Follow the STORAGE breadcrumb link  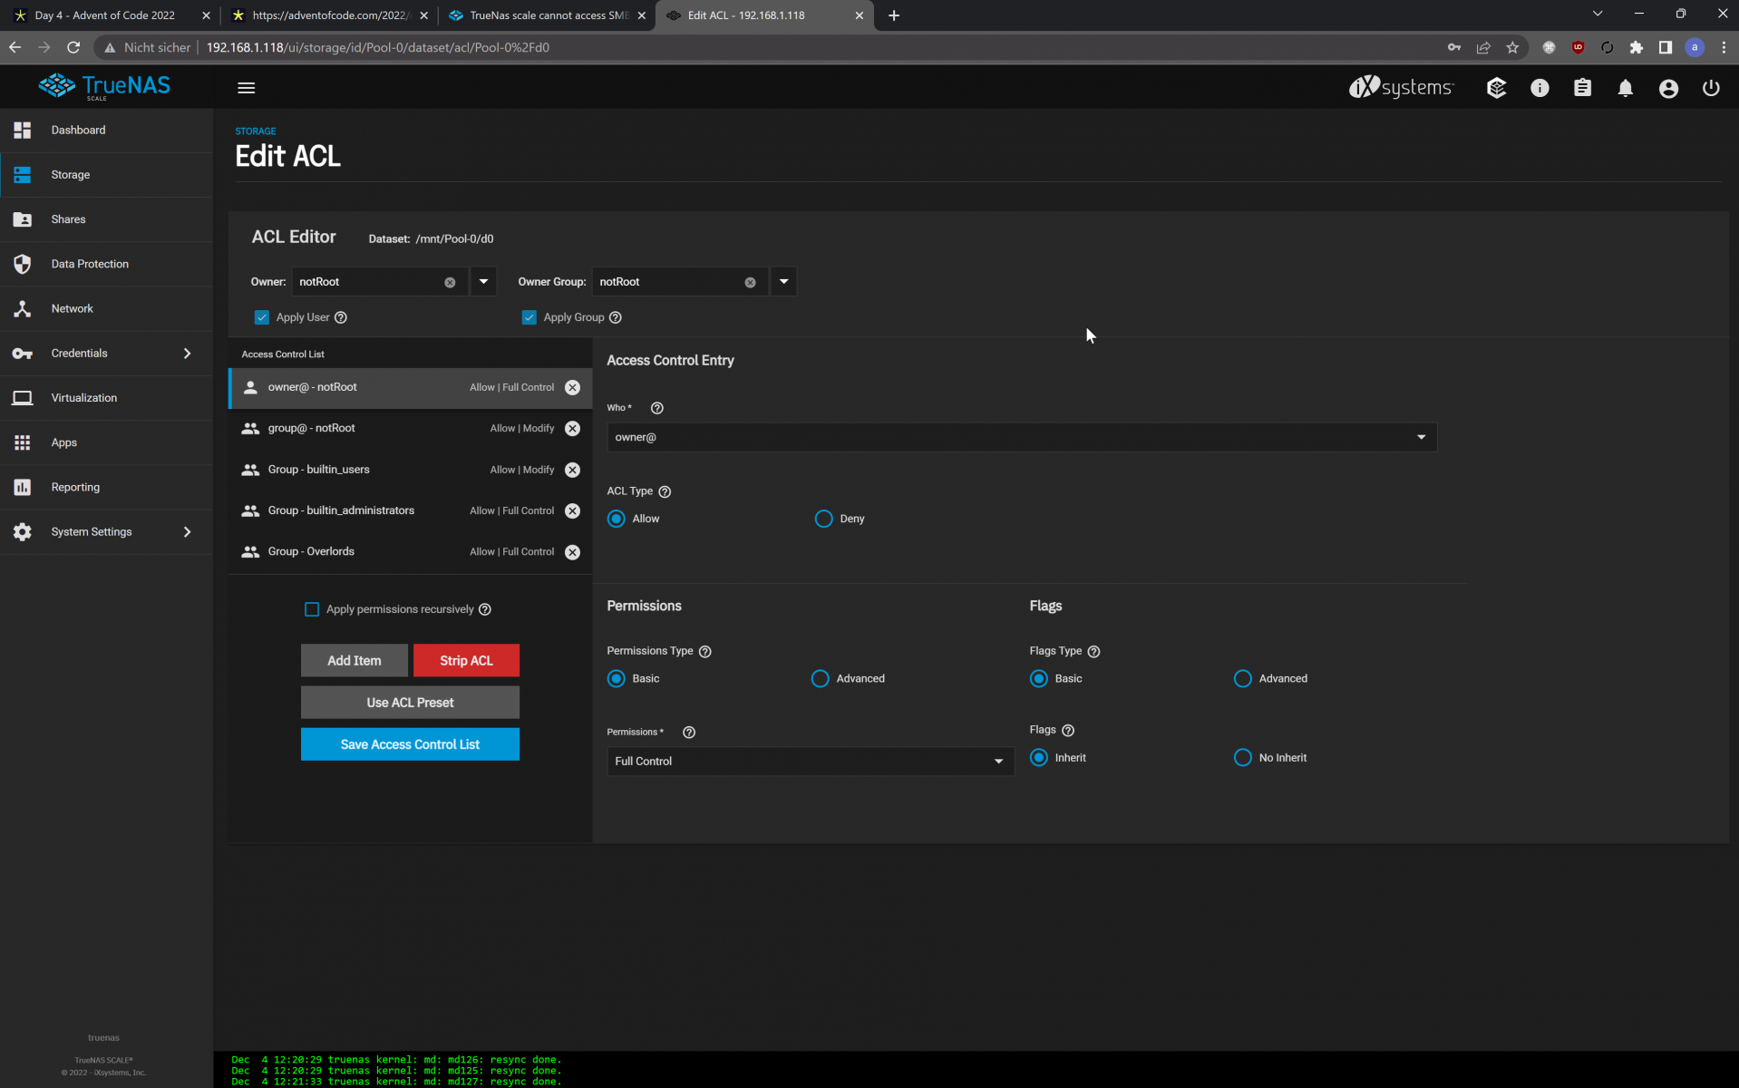[x=256, y=131]
